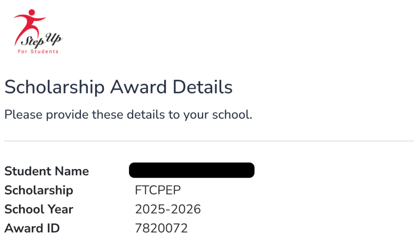Select the red For Students tagline
The height and width of the screenshot is (240, 416).
(x=38, y=52)
